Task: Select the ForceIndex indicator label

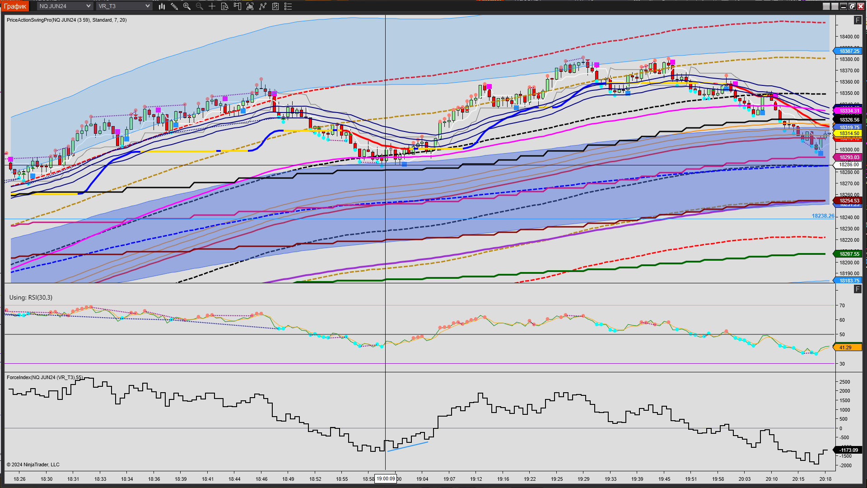Action: (x=45, y=377)
